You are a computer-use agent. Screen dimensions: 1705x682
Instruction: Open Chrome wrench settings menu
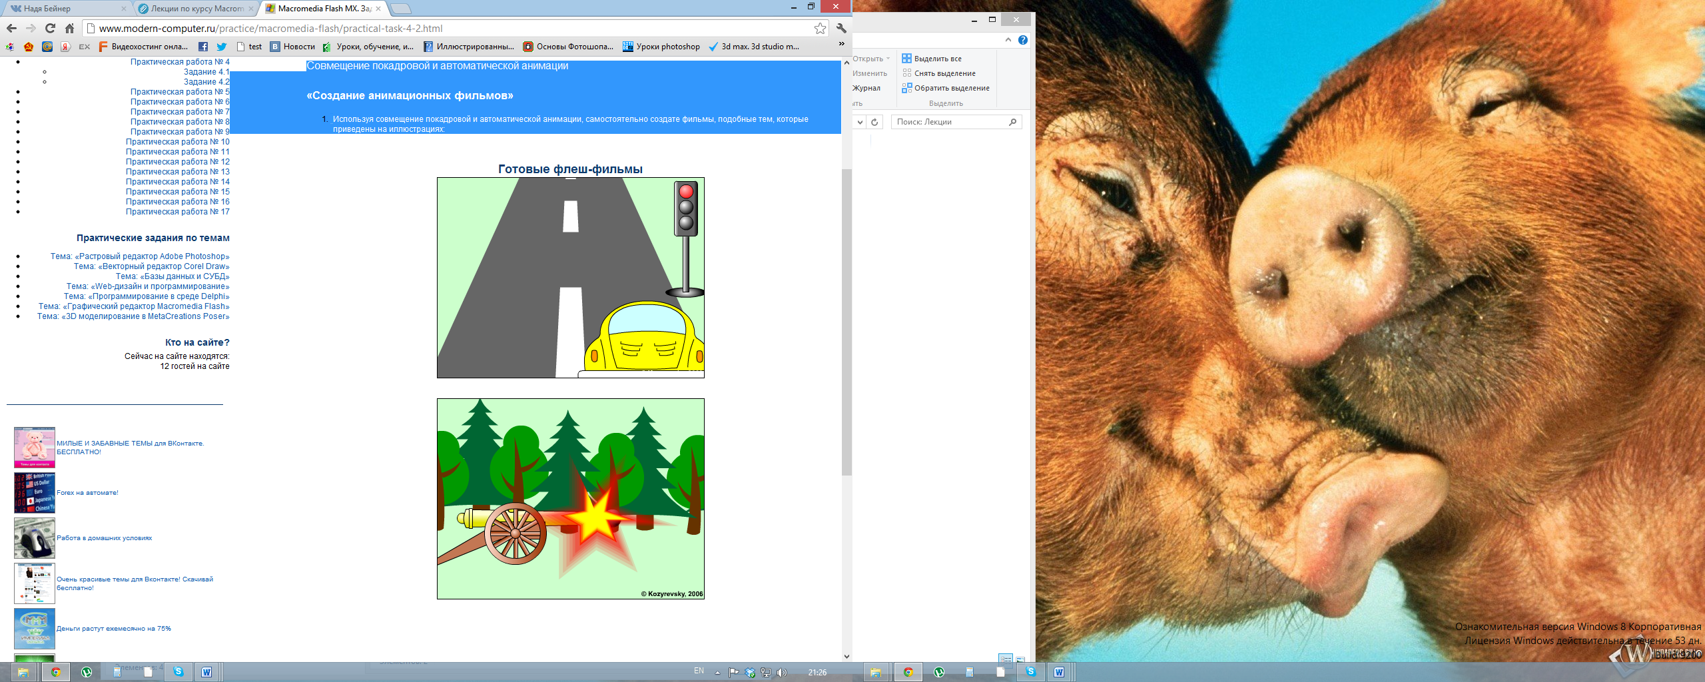click(x=841, y=28)
